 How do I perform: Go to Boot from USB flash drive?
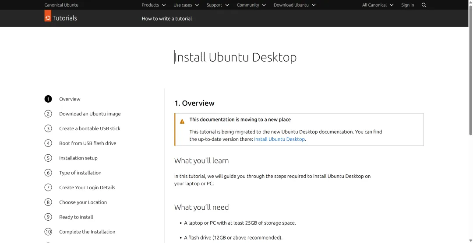coord(88,143)
